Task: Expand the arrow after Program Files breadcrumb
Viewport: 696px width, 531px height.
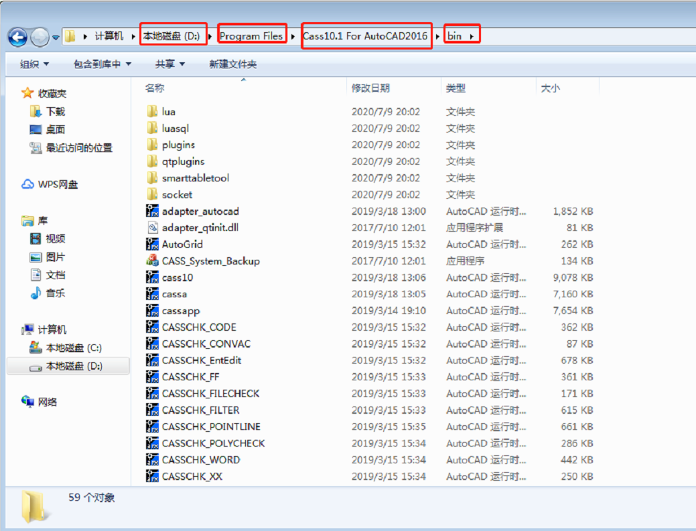Action: (293, 36)
